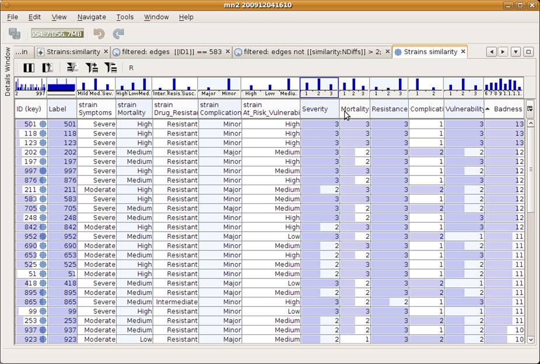Sort by the Severity column header
Screen dimensions: 540x364
point(320,109)
